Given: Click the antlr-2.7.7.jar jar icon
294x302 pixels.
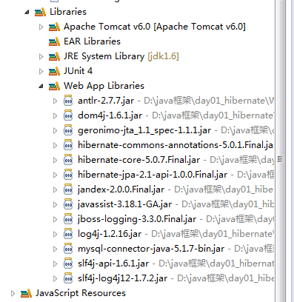Looking at the screenshot, I should tap(68, 101).
